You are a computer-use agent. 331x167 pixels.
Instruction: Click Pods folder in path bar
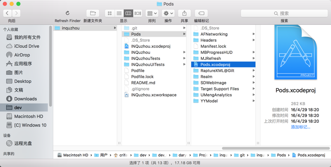[x=278, y=155]
